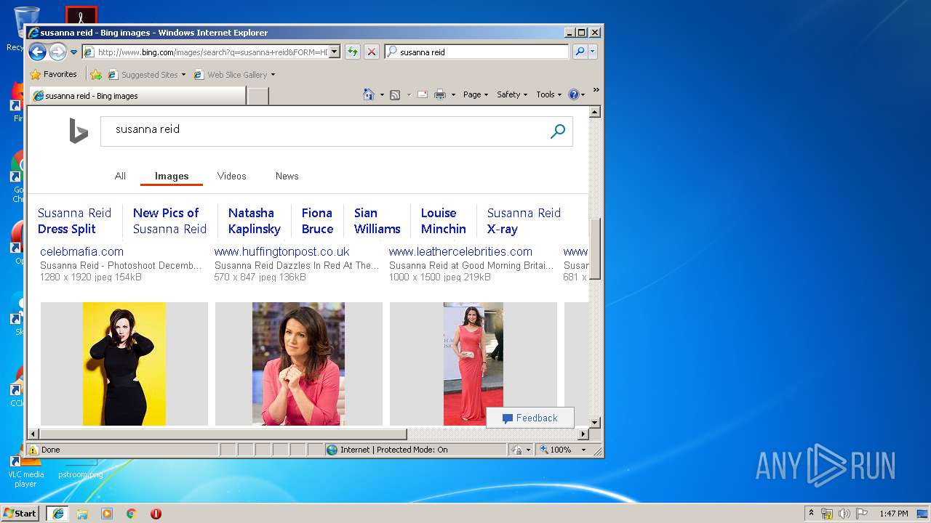Open the media player taskbar icon

pos(107,514)
